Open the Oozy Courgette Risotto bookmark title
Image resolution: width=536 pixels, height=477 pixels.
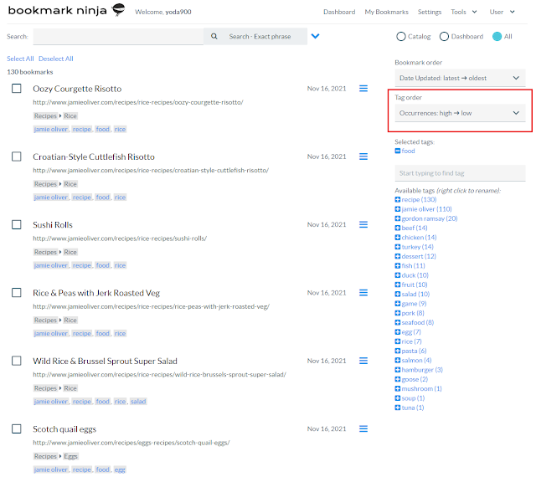click(x=77, y=89)
